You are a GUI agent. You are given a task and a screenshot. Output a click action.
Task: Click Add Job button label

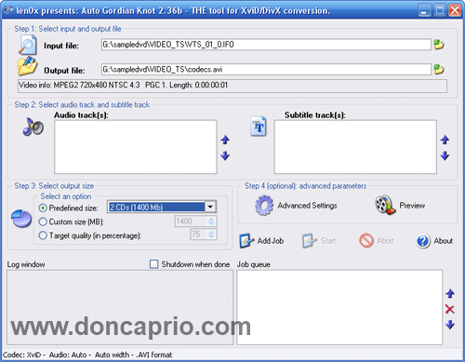[x=271, y=241]
